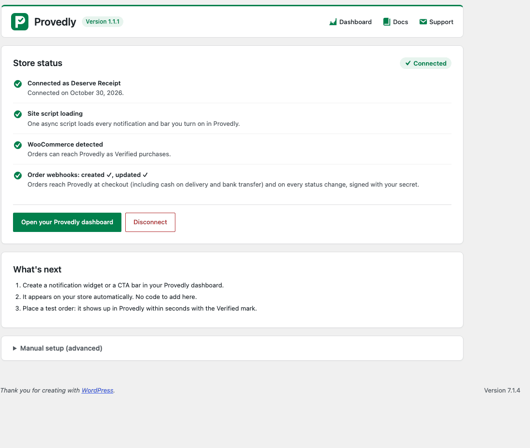Click the Provedly title text
Screen dimensions: 530x448
coord(55,22)
